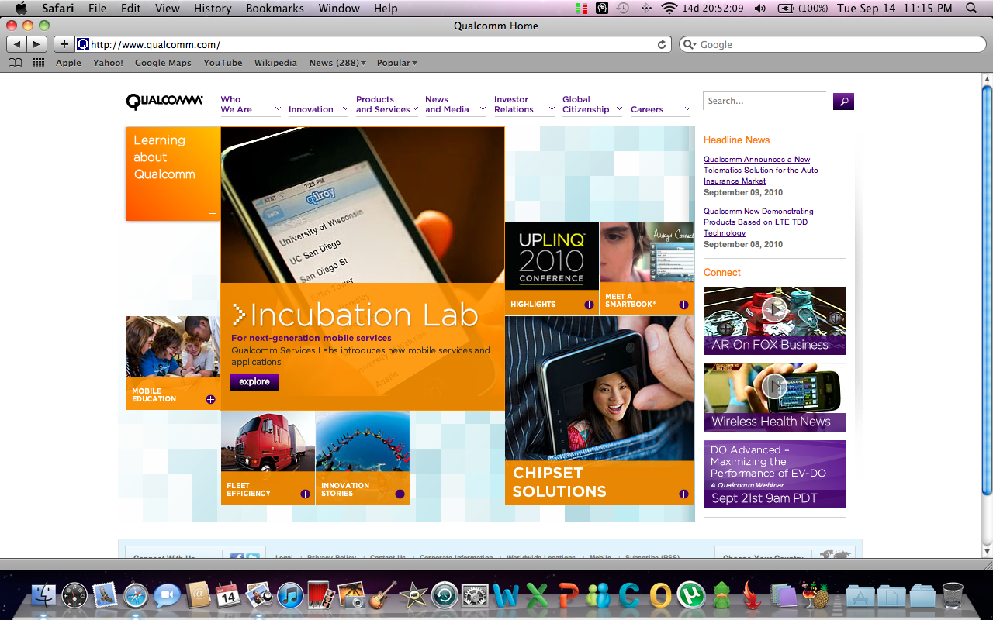Click plus icon on Highlights tile

click(x=589, y=305)
